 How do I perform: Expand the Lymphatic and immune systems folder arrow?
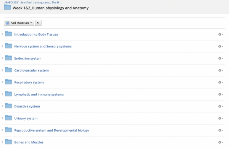(x=2, y=94)
